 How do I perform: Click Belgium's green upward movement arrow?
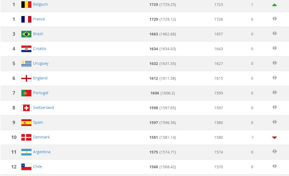tap(275, 5)
